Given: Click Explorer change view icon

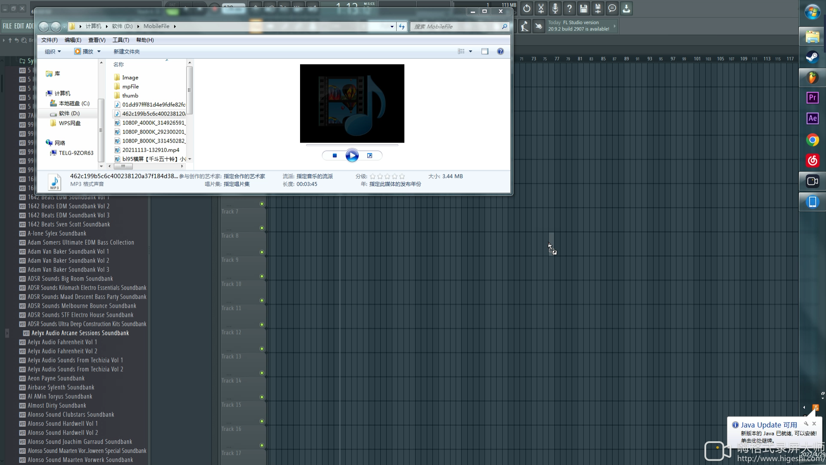Looking at the screenshot, I should click(461, 51).
